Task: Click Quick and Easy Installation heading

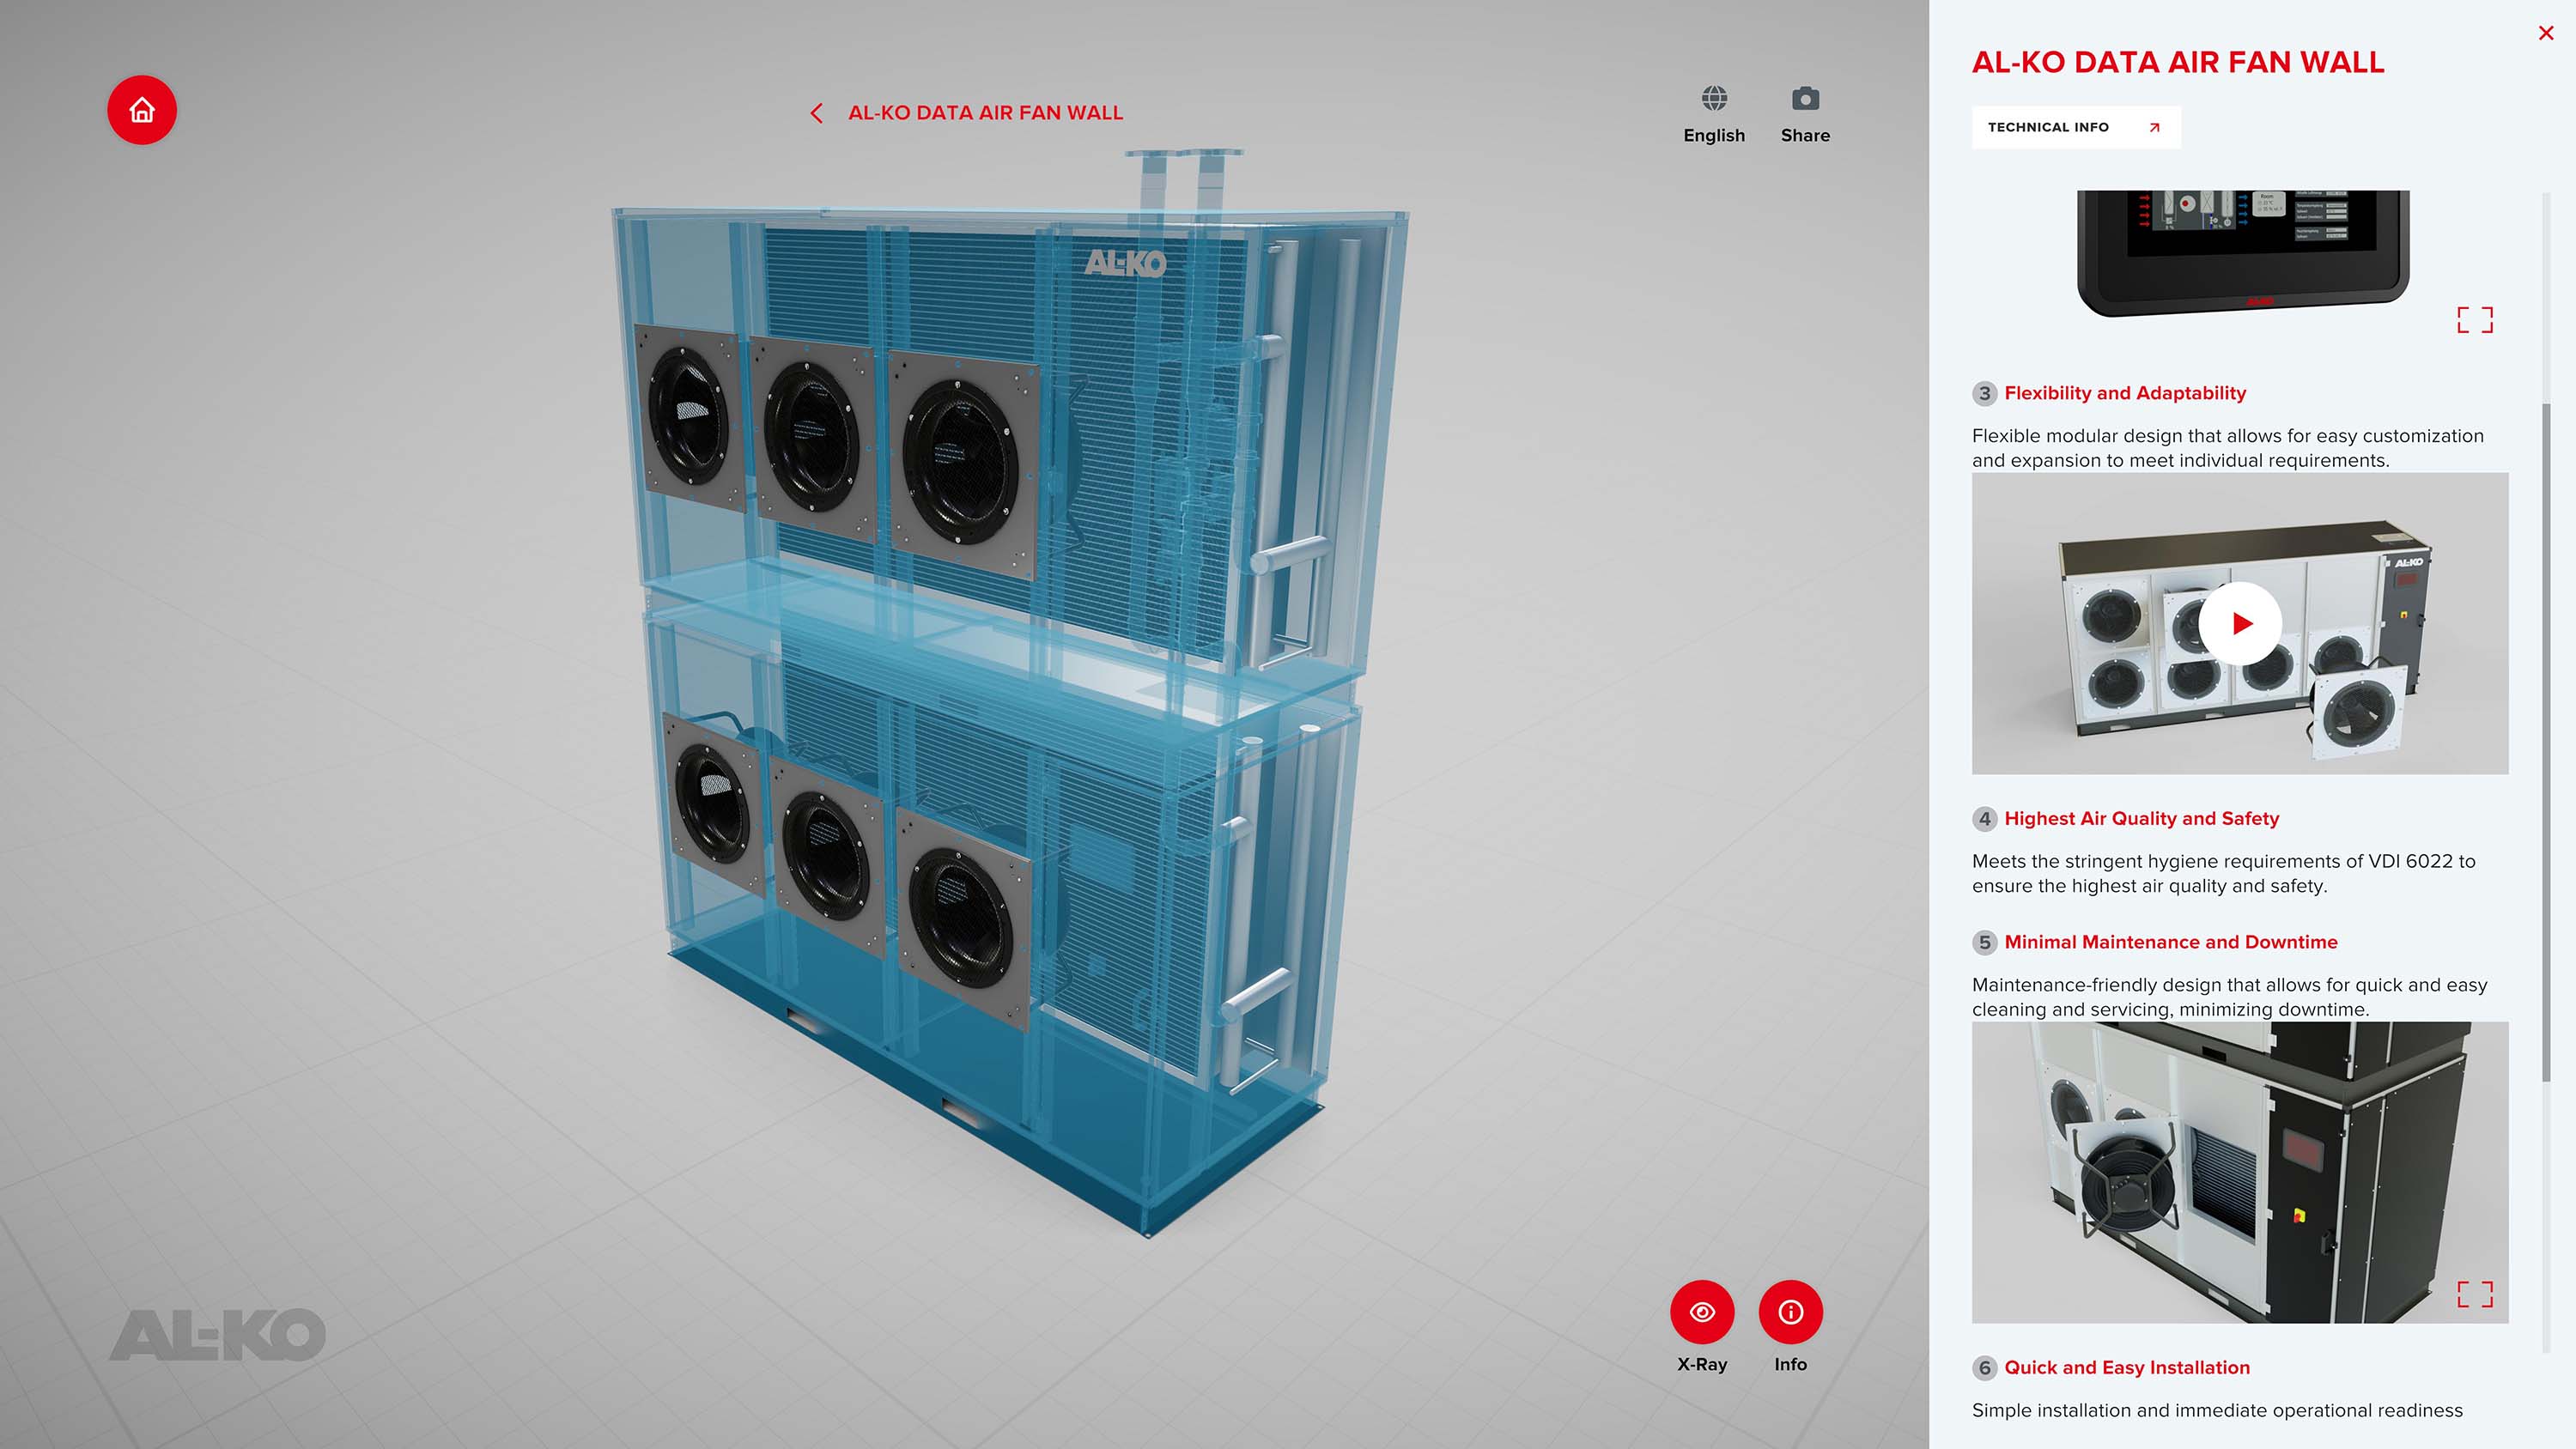Action: (2126, 1367)
